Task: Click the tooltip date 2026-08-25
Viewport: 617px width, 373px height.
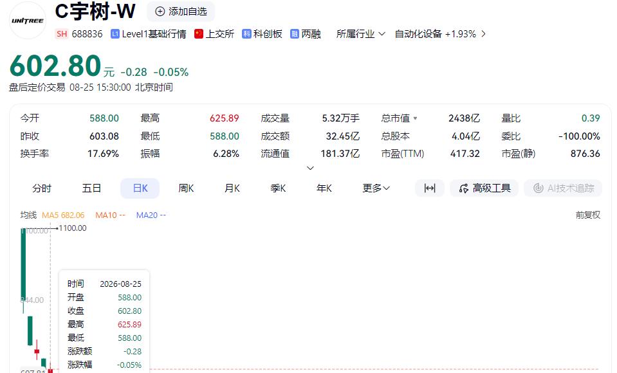Action: tap(120, 284)
